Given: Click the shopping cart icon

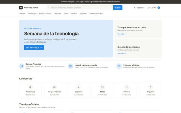Looking at the screenshot, I should click(149, 8).
